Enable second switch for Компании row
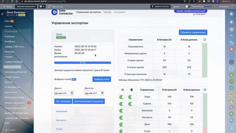This screenshot has width=236, height=133. 131,111
